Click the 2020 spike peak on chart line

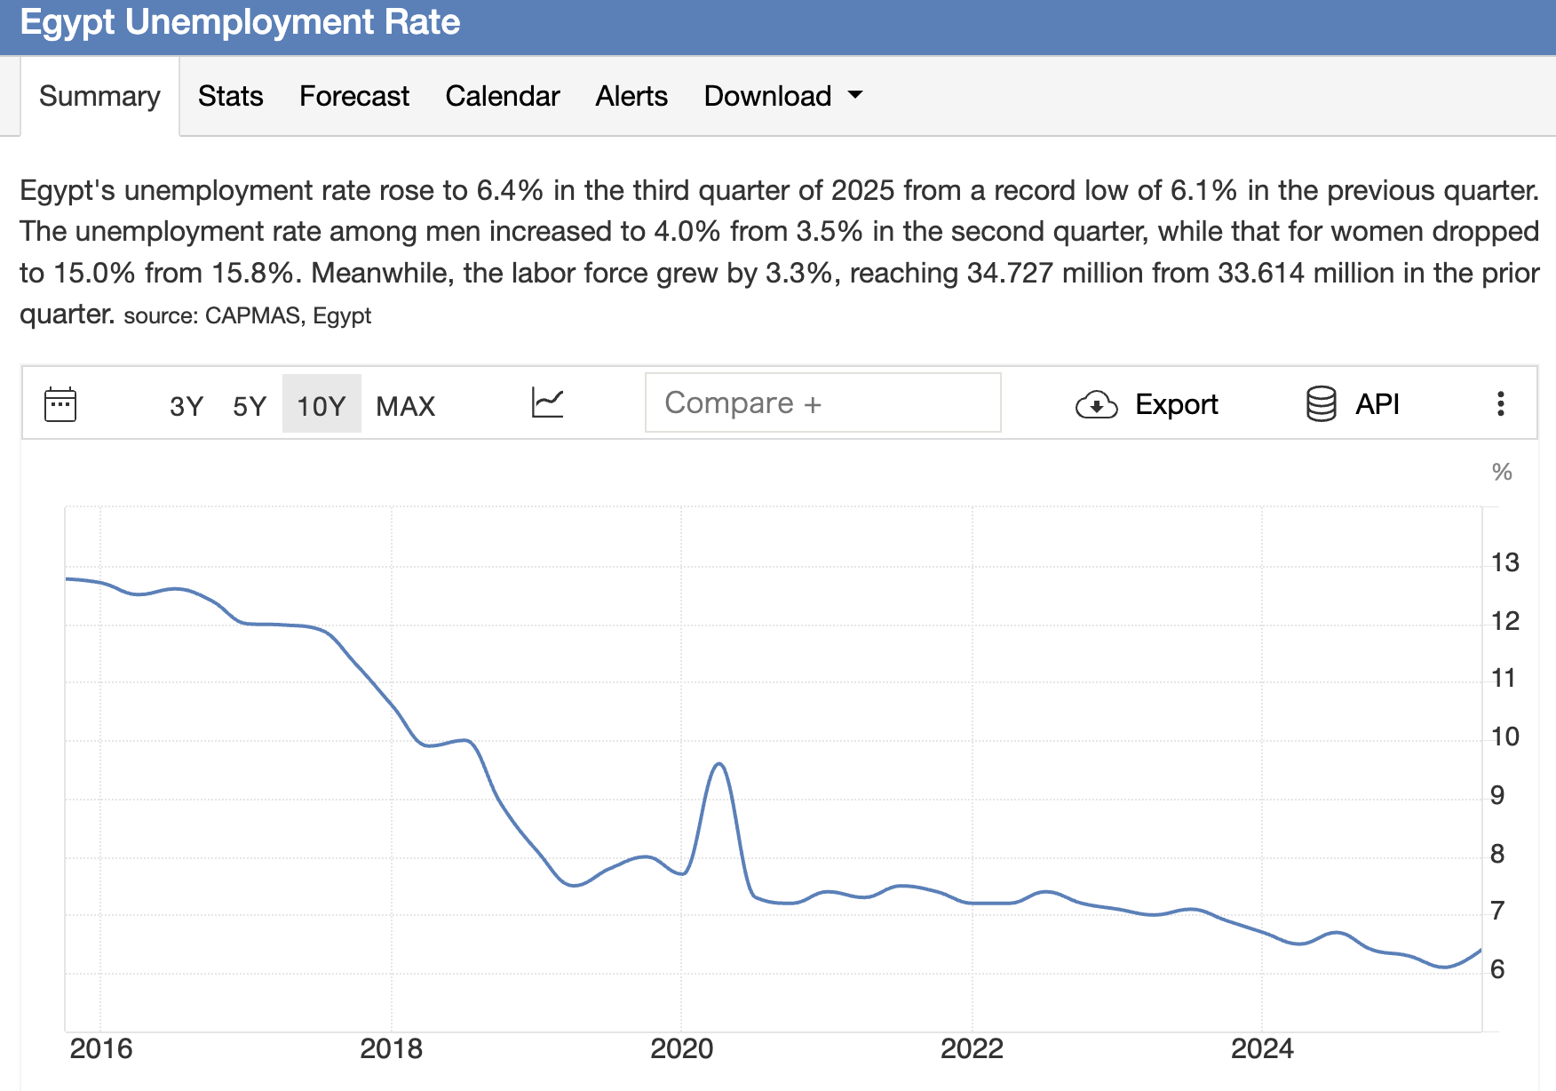click(718, 764)
